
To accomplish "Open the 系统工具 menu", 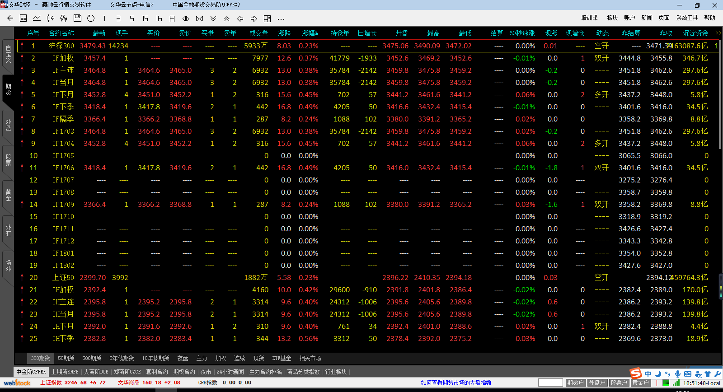I will click(687, 18).
